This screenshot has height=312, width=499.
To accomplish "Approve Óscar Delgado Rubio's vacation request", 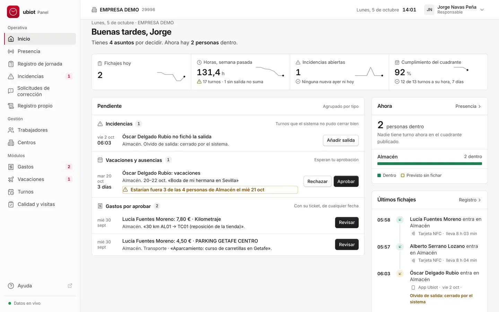I will [346, 181].
